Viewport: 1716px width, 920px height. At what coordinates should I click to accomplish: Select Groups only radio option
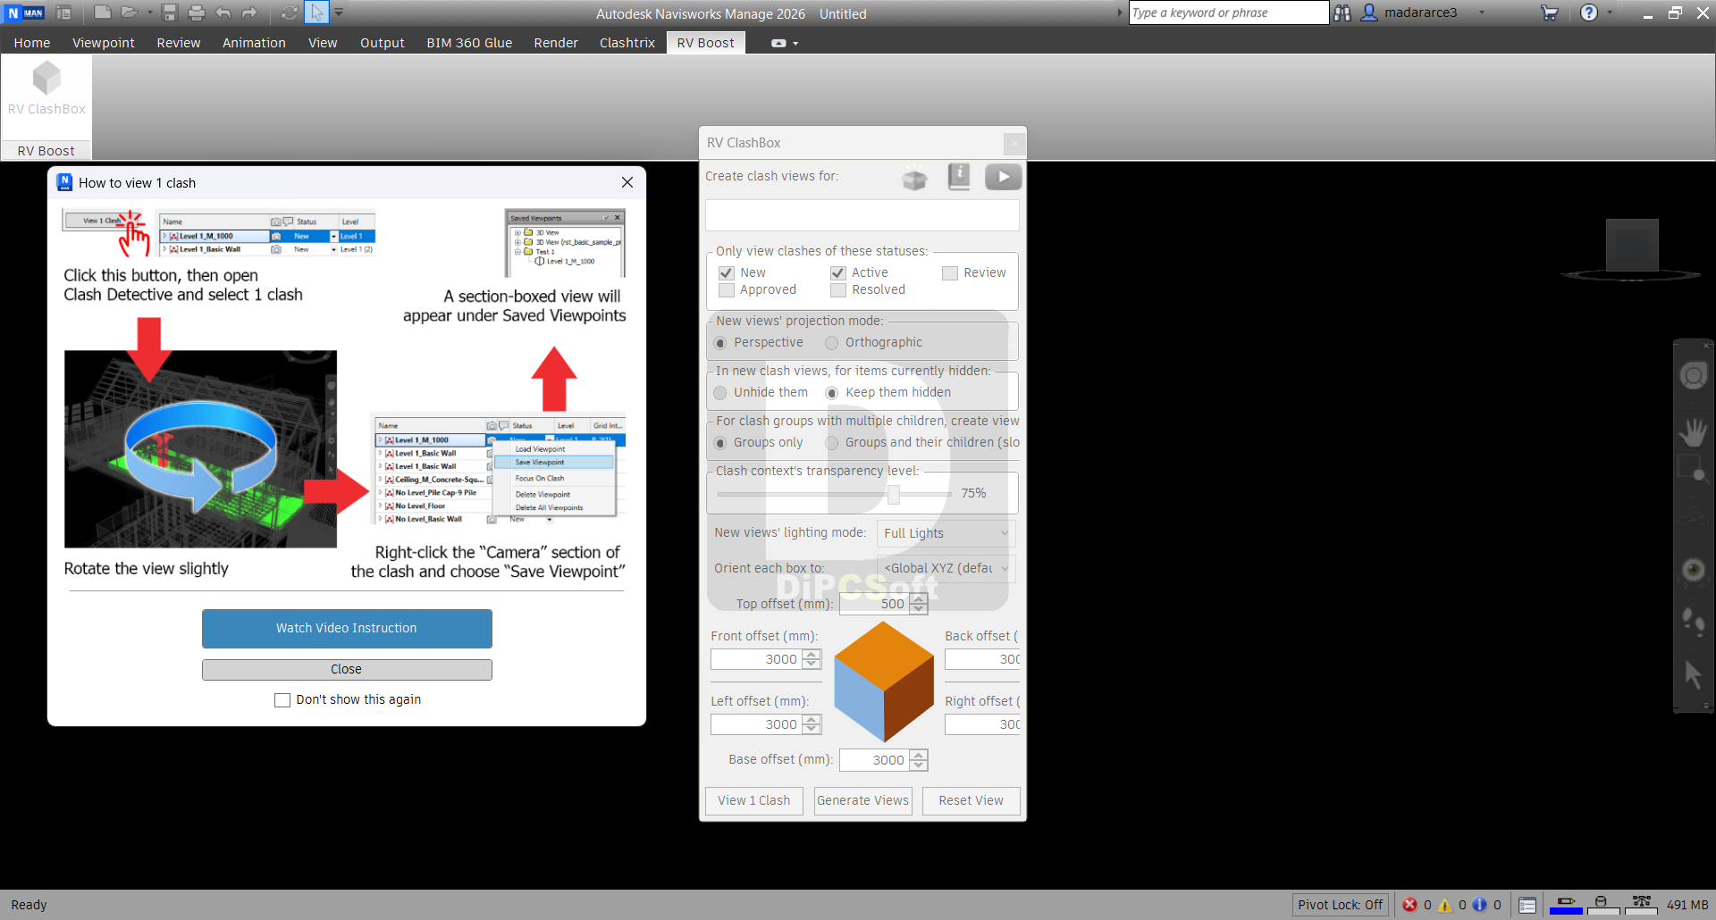point(720,443)
